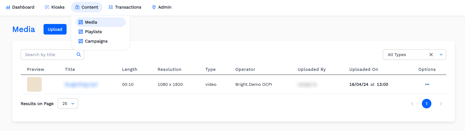
Task: Go to the previous results page
Action: pos(412,104)
